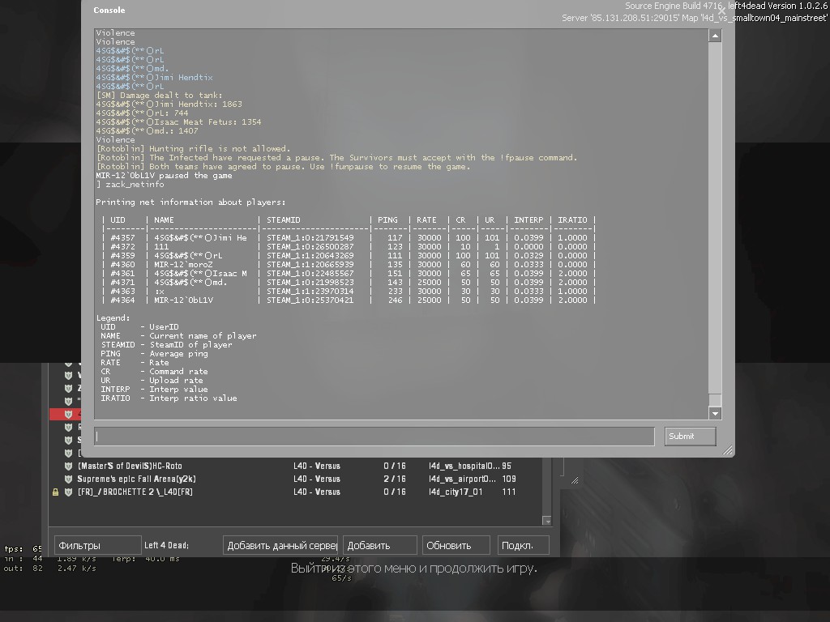Click the Legend: heading in console
830x622 pixels.
click(x=113, y=317)
